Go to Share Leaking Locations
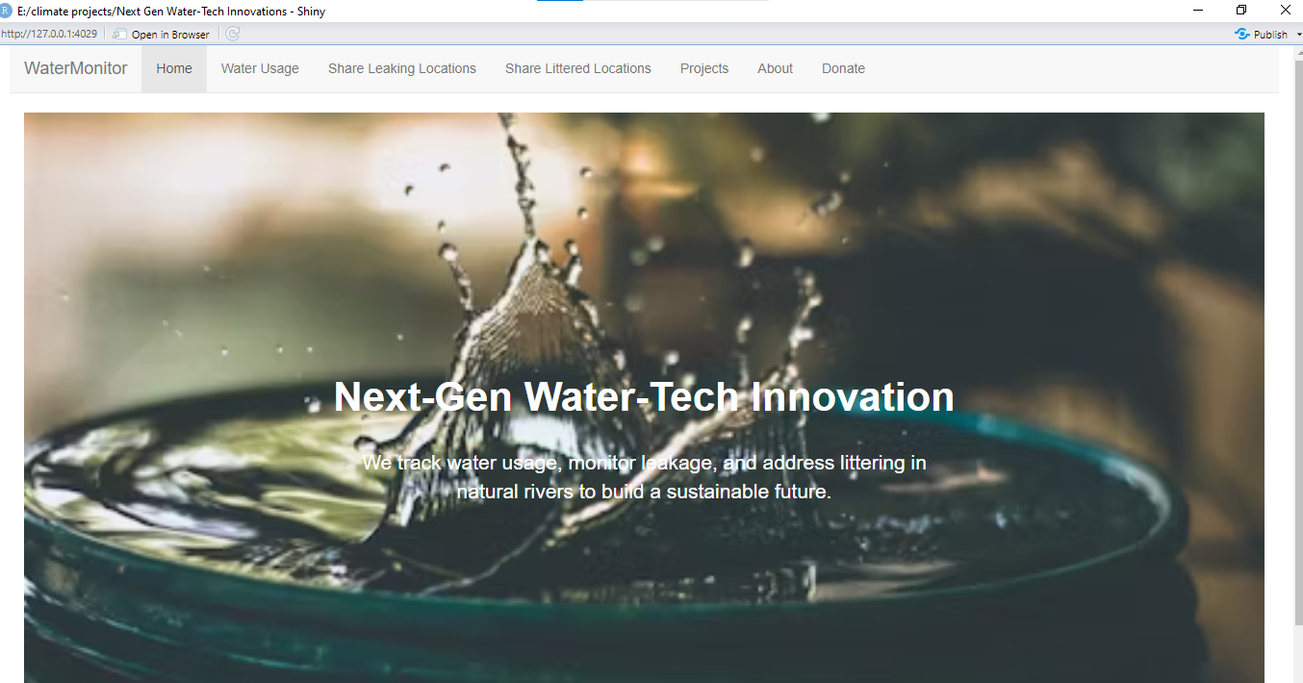1303x683 pixels. [x=402, y=68]
